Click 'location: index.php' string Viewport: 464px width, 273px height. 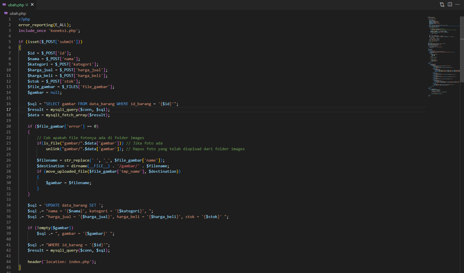[x=68, y=262]
